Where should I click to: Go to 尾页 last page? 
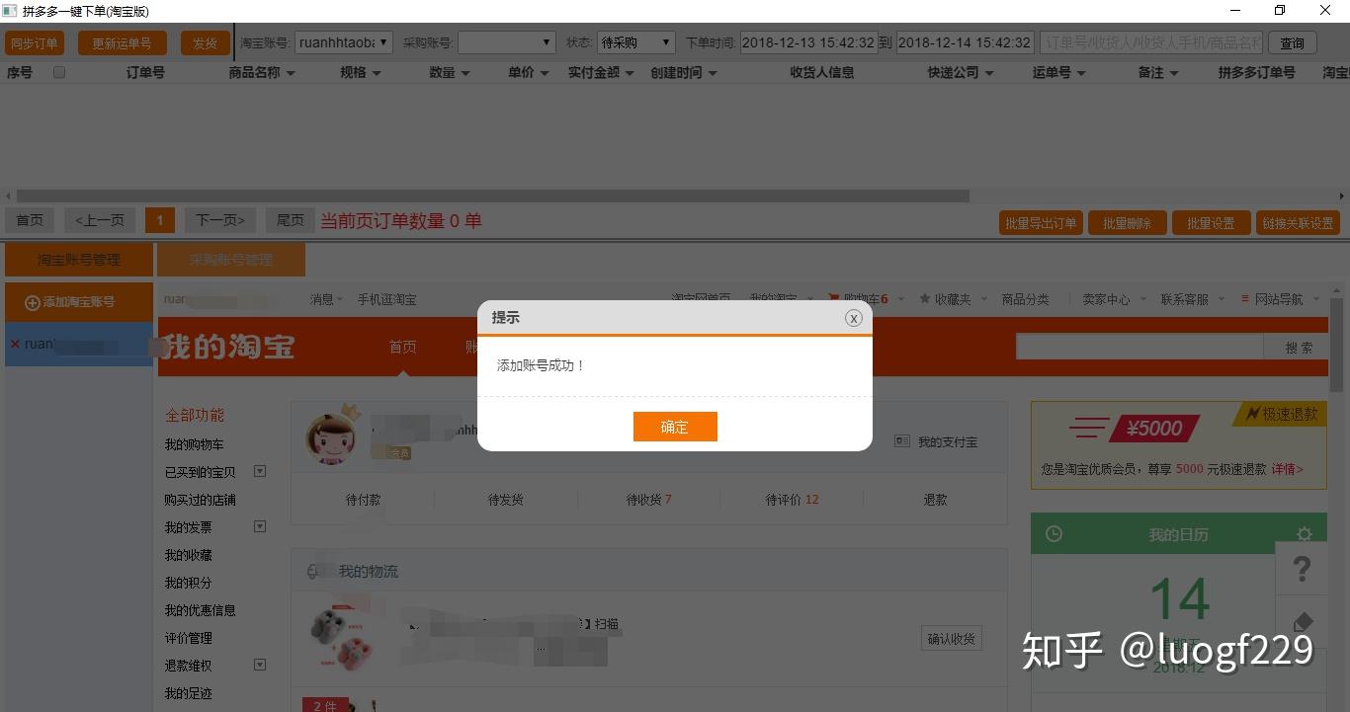pyautogui.click(x=291, y=220)
